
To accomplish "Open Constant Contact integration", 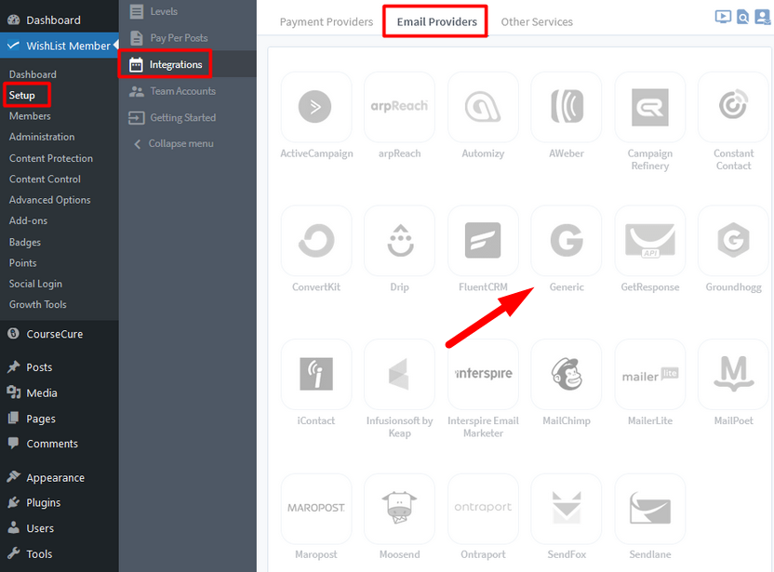I will [x=733, y=107].
